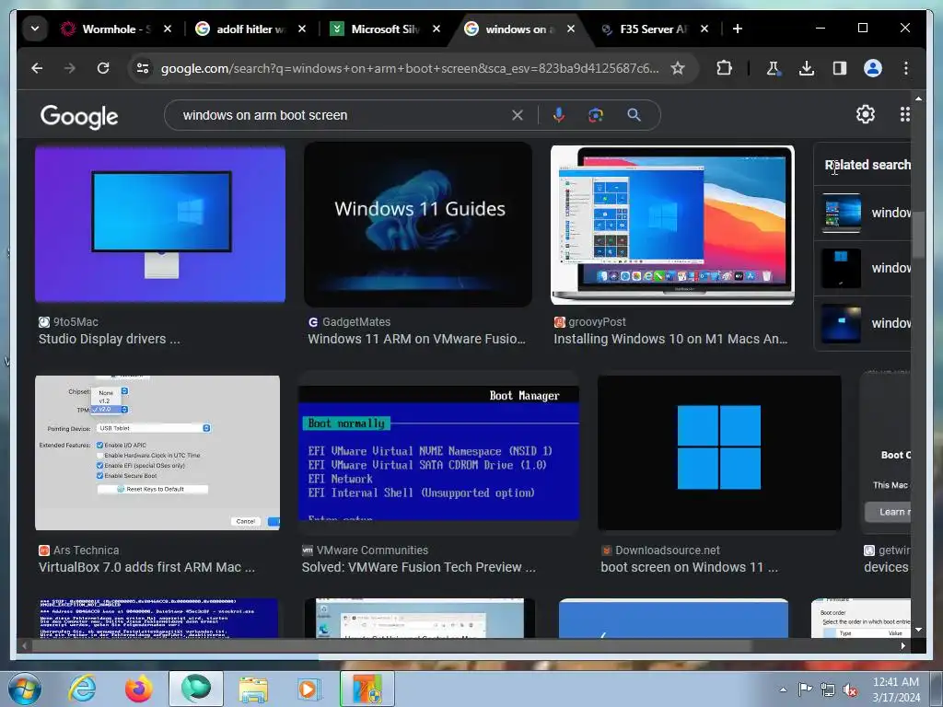Screen dimensions: 943x707
Task: Open Action Center flag icon
Action: coord(805,690)
